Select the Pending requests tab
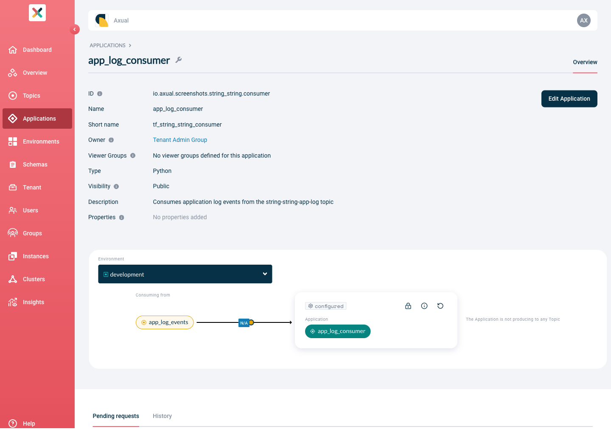611x435 pixels. (x=116, y=416)
